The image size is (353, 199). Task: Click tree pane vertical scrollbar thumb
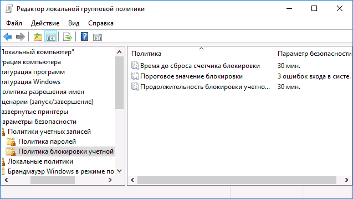(x=120, y=83)
